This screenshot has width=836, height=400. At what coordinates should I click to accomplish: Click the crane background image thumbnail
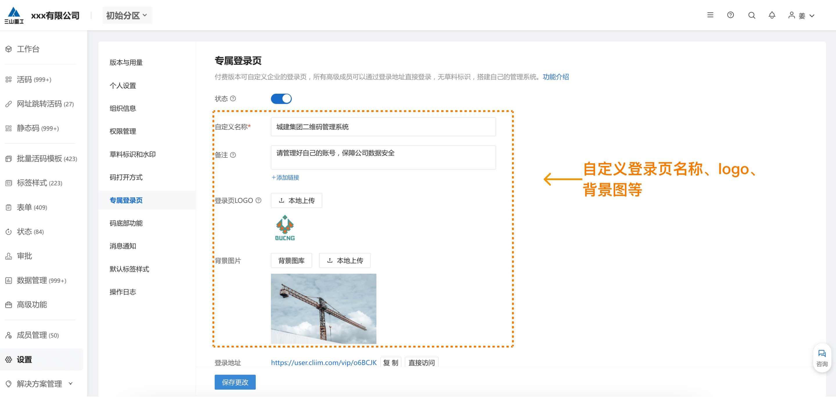pyautogui.click(x=324, y=309)
